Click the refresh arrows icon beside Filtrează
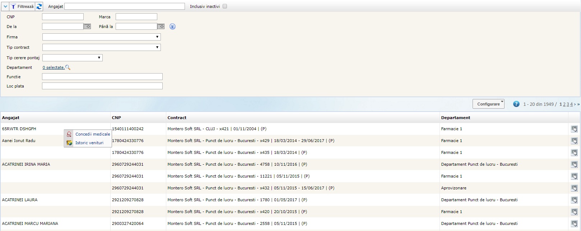The height and width of the screenshot is (231, 581). tap(39, 6)
